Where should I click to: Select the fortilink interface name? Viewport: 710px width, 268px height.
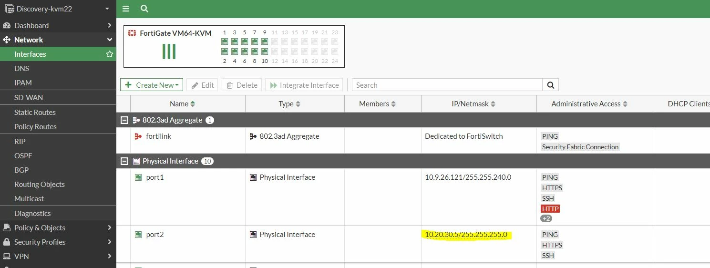[159, 136]
